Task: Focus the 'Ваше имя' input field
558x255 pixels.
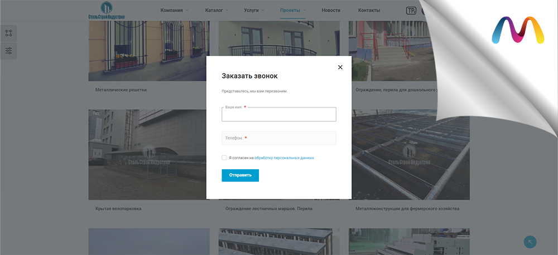Action: [x=278, y=114]
